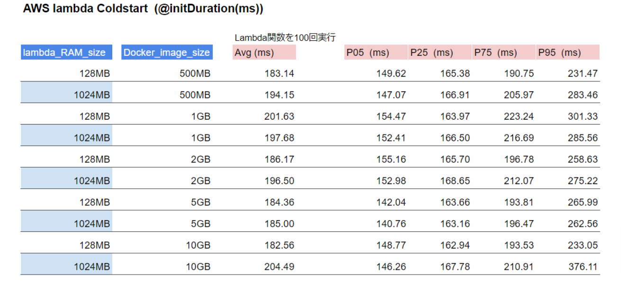Screen dimensions: 621x284
Task: Click 5GB in the row averaging 185.00
Action: (201, 224)
